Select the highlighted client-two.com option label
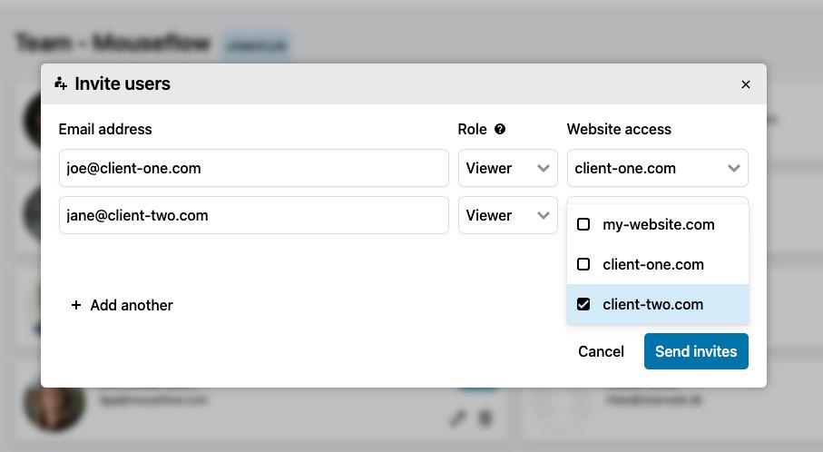 point(652,305)
